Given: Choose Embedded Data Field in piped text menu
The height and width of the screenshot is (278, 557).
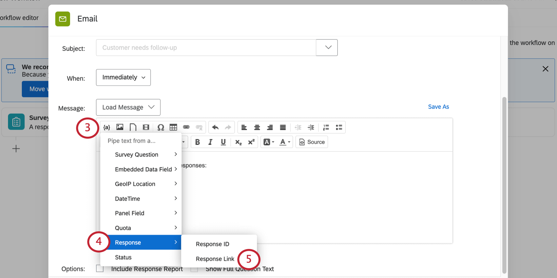Looking at the screenshot, I should point(143,169).
